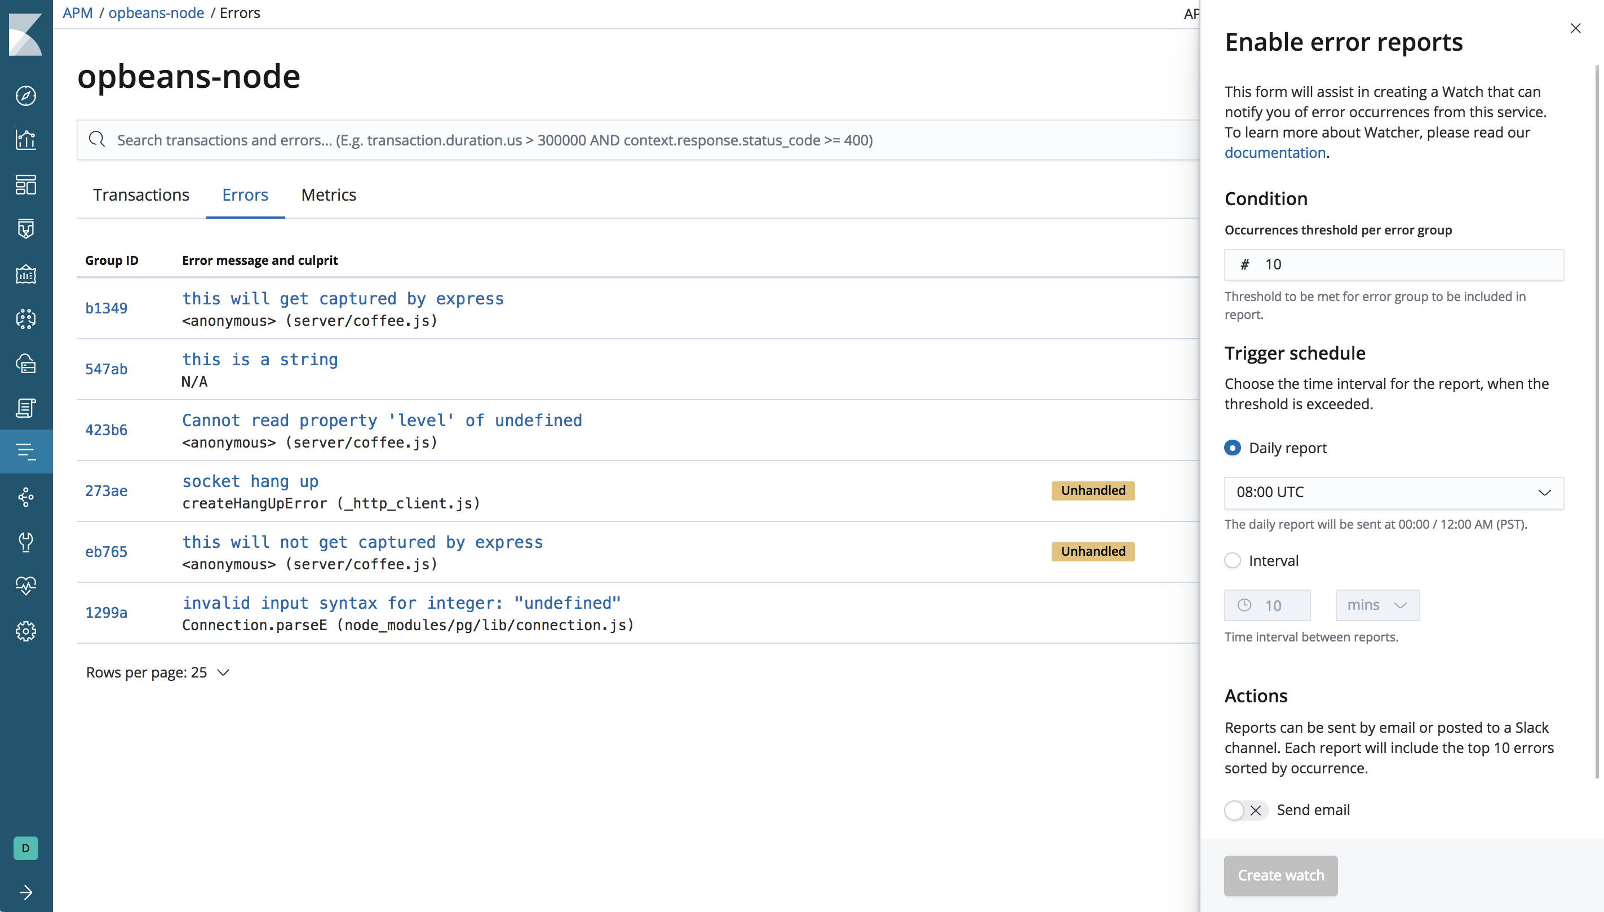
Task: Open Management settings gear in sidebar
Action: [x=26, y=631]
